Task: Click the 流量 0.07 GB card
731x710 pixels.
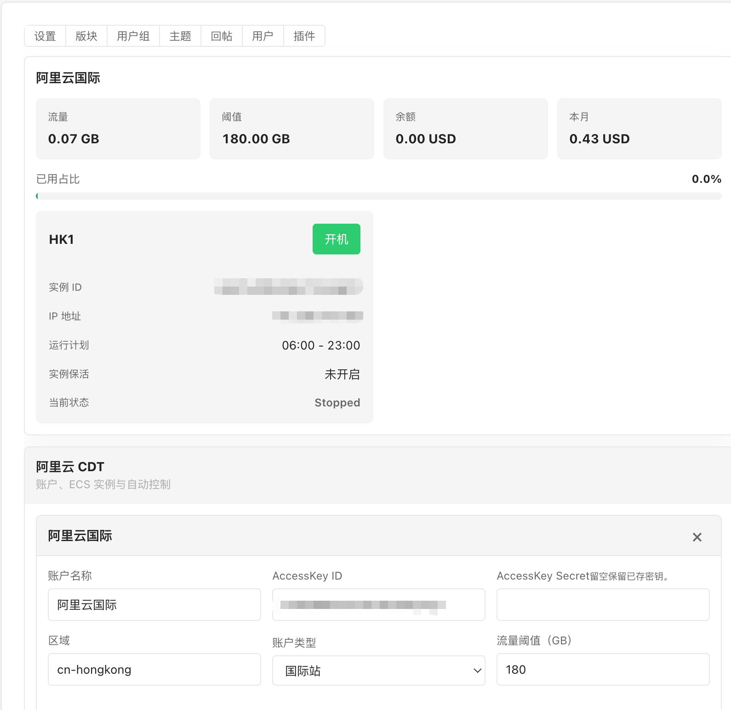Action: tap(118, 129)
